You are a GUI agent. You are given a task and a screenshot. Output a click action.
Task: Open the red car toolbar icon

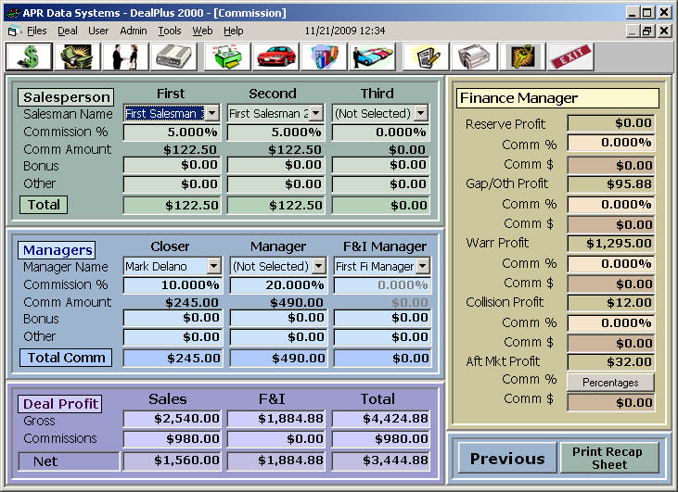click(275, 57)
